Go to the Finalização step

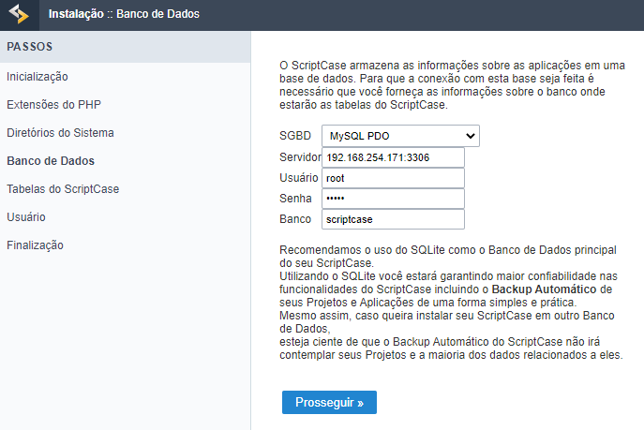(35, 245)
